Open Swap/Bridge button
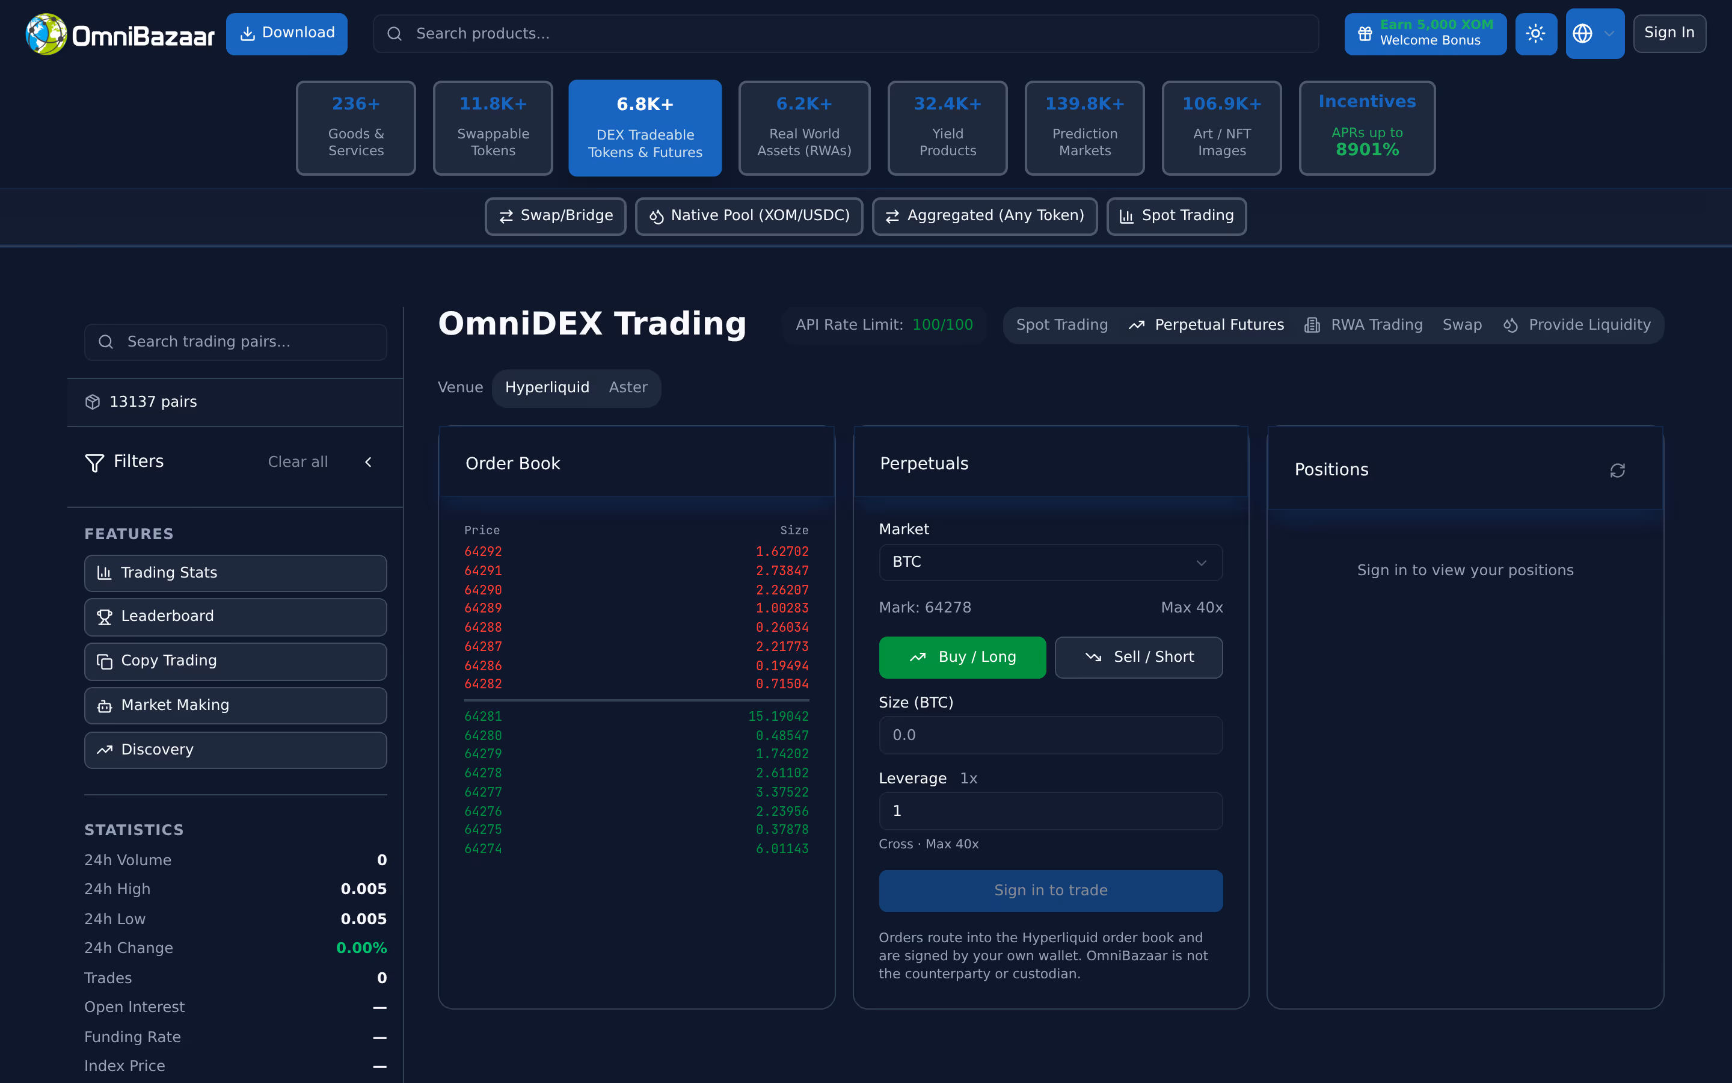 point(556,217)
